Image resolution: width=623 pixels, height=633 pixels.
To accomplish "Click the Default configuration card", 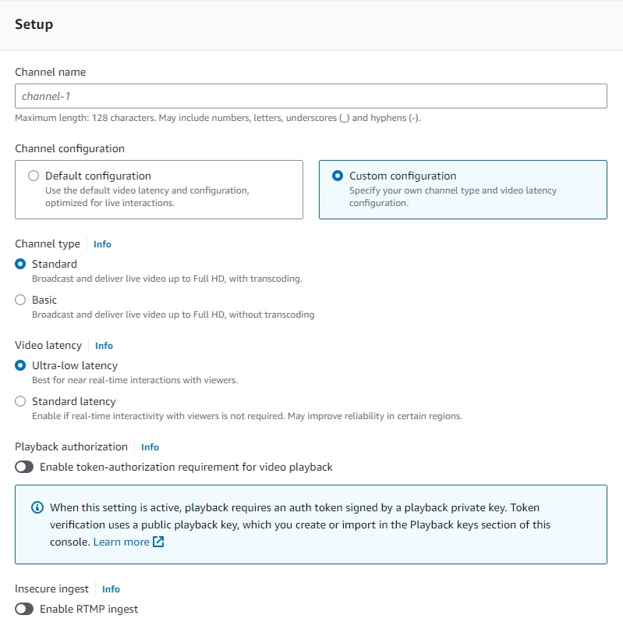I will (159, 190).
